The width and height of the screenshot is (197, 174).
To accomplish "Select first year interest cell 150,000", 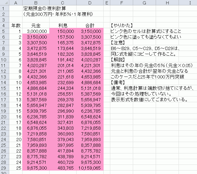I will (x=63, y=31).
